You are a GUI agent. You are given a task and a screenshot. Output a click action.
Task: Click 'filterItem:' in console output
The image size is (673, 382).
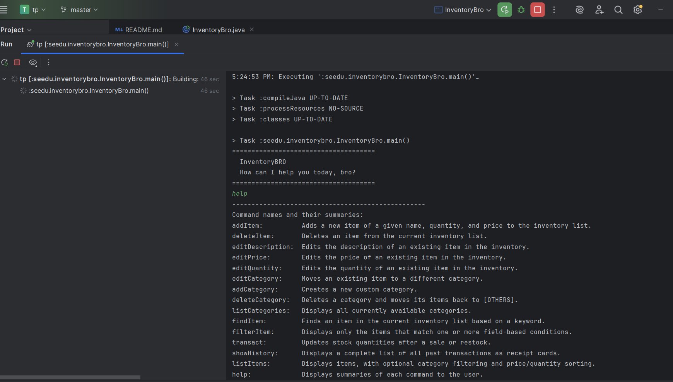253,332
